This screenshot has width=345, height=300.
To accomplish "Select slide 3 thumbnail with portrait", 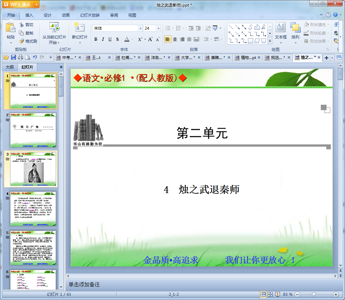I will 33,169.
